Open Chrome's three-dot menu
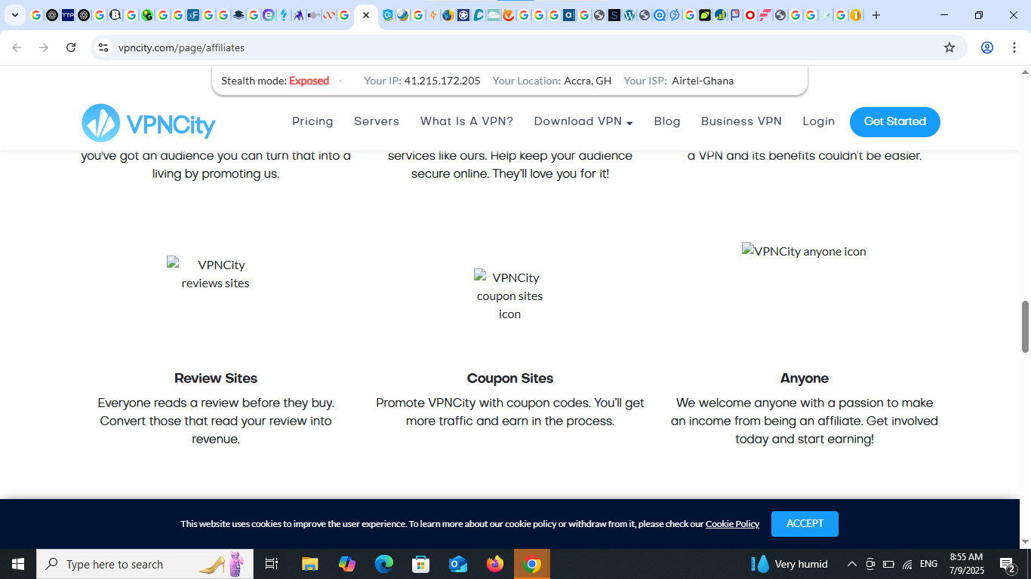 click(1014, 47)
